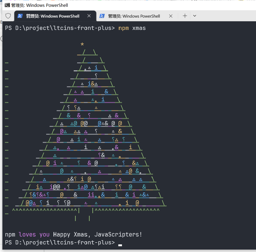The width and height of the screenshot is (256, 252).
Task: Expand the new tab profile dropdown
Action: [195, 16]
